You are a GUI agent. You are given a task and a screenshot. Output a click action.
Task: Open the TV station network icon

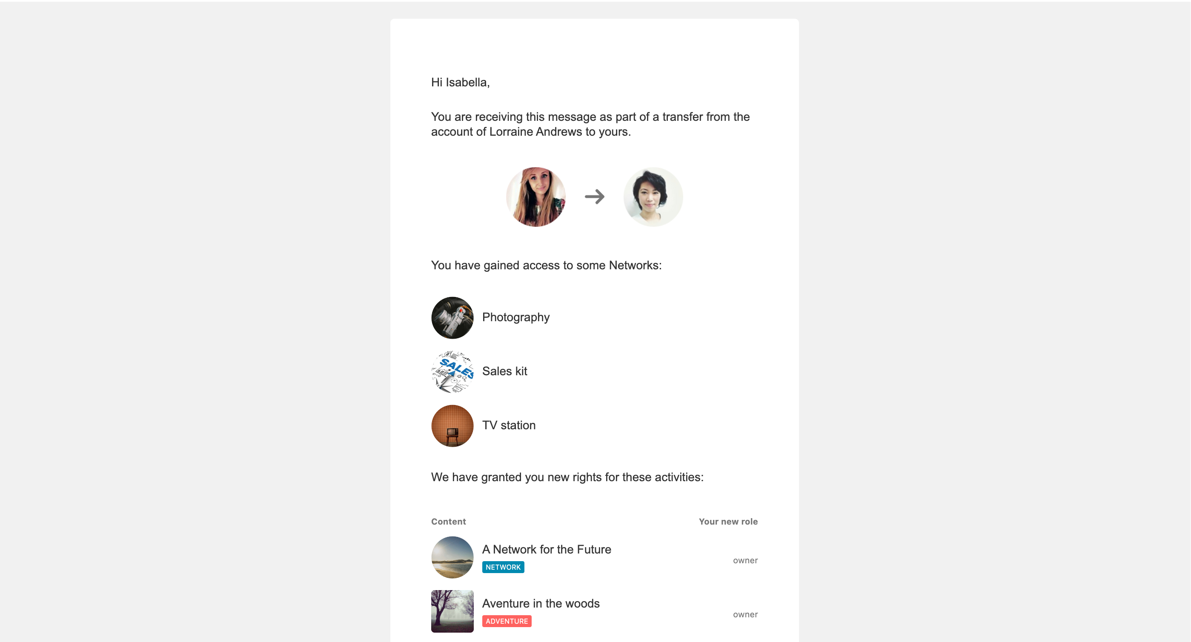452,426
